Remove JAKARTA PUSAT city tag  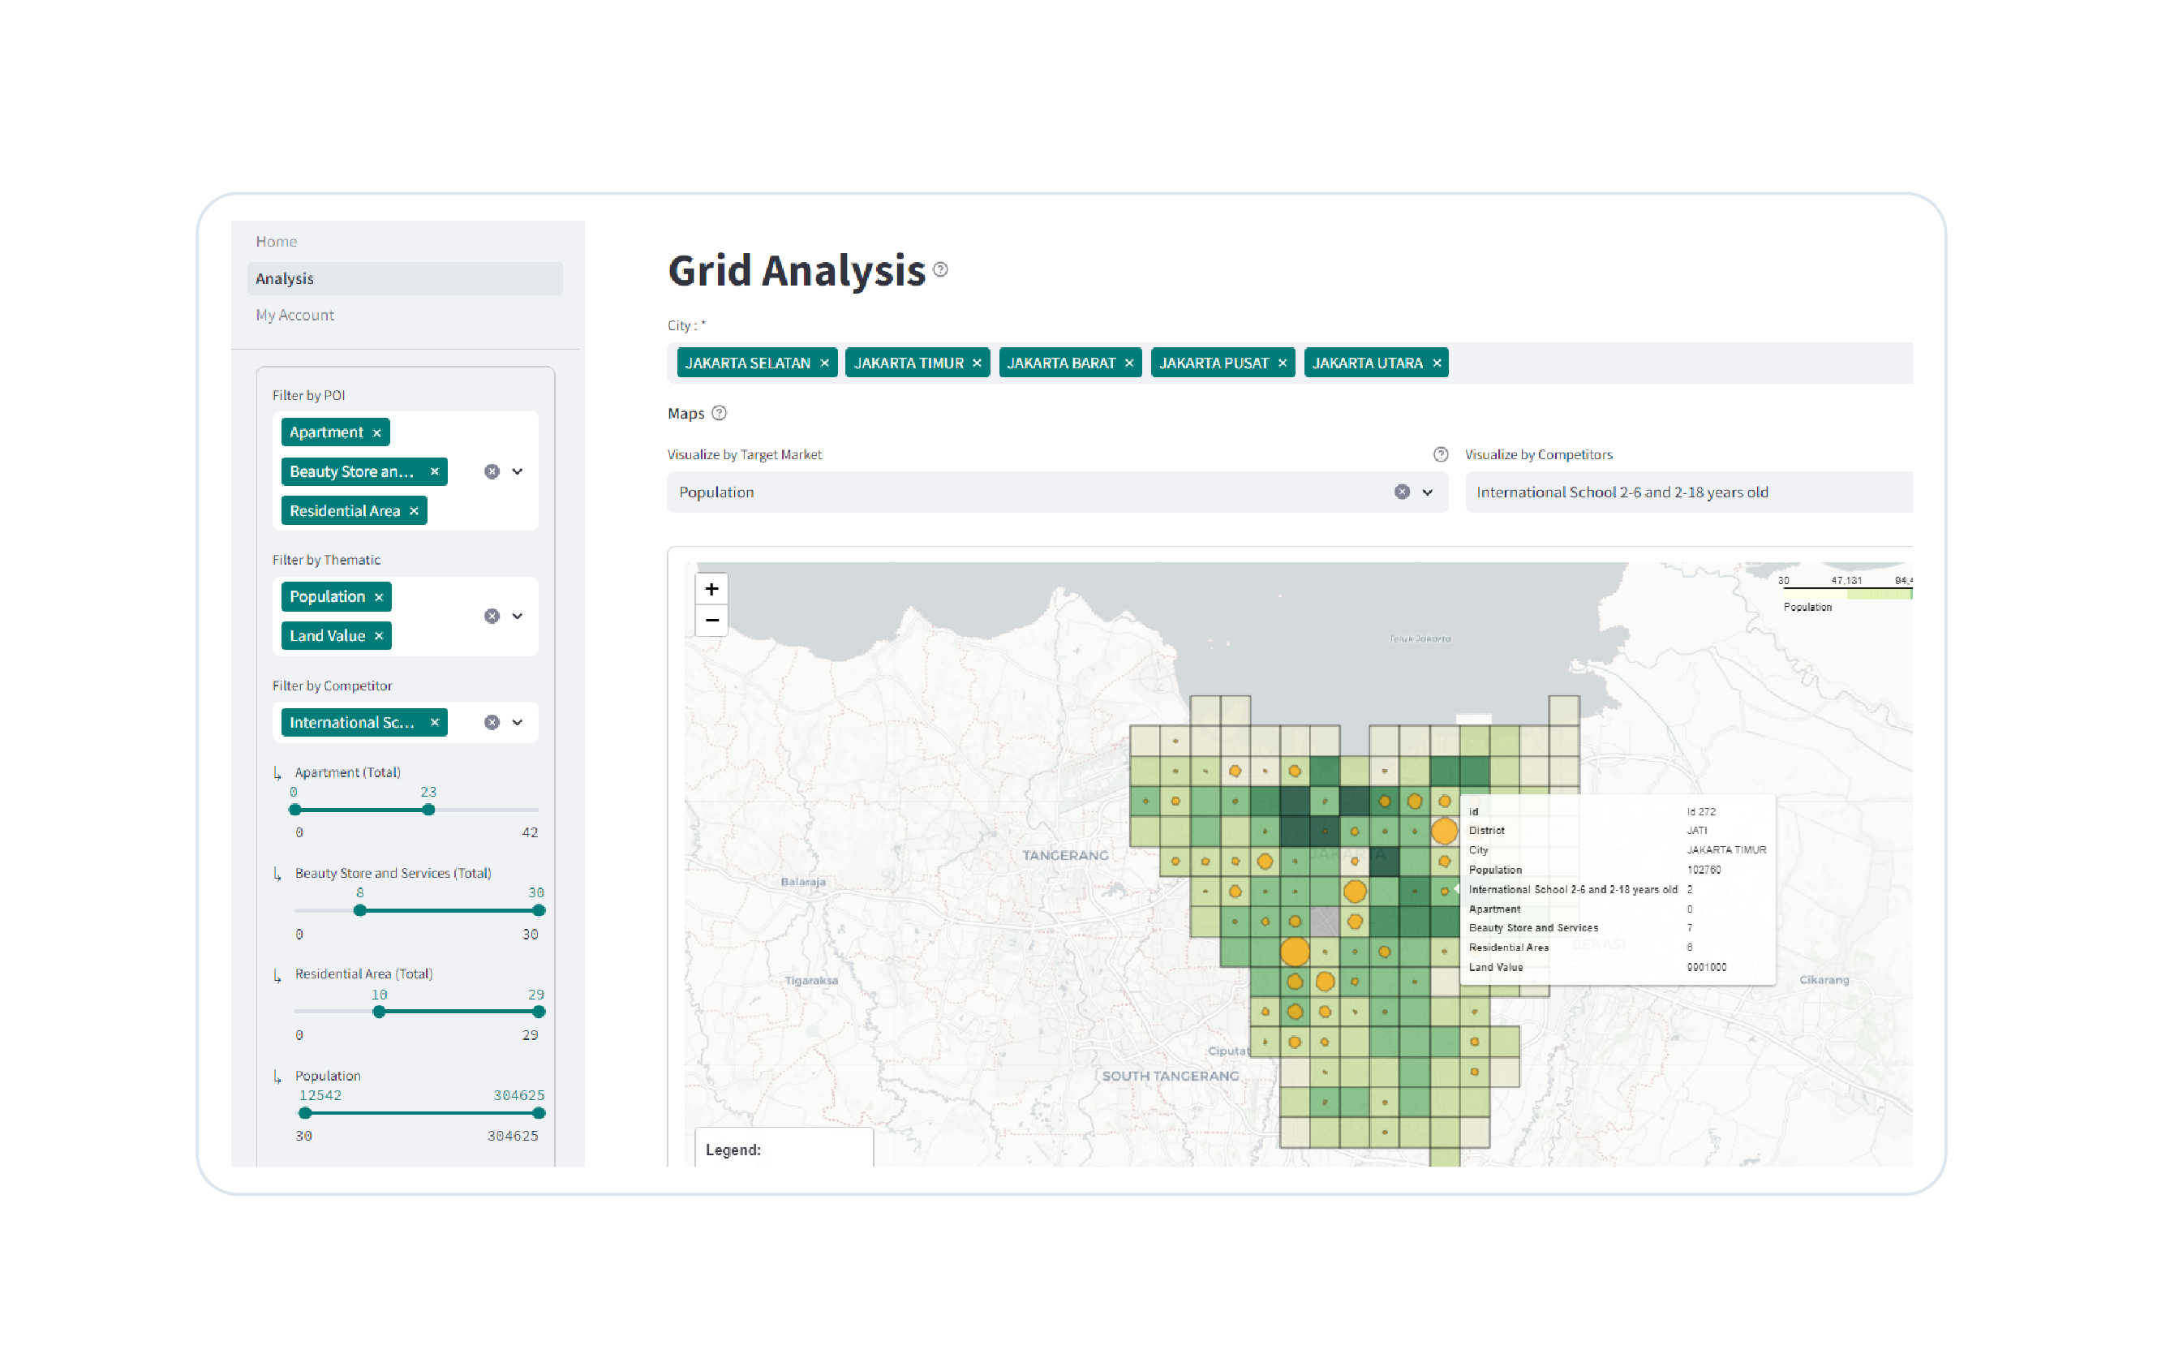point(1283,363)
